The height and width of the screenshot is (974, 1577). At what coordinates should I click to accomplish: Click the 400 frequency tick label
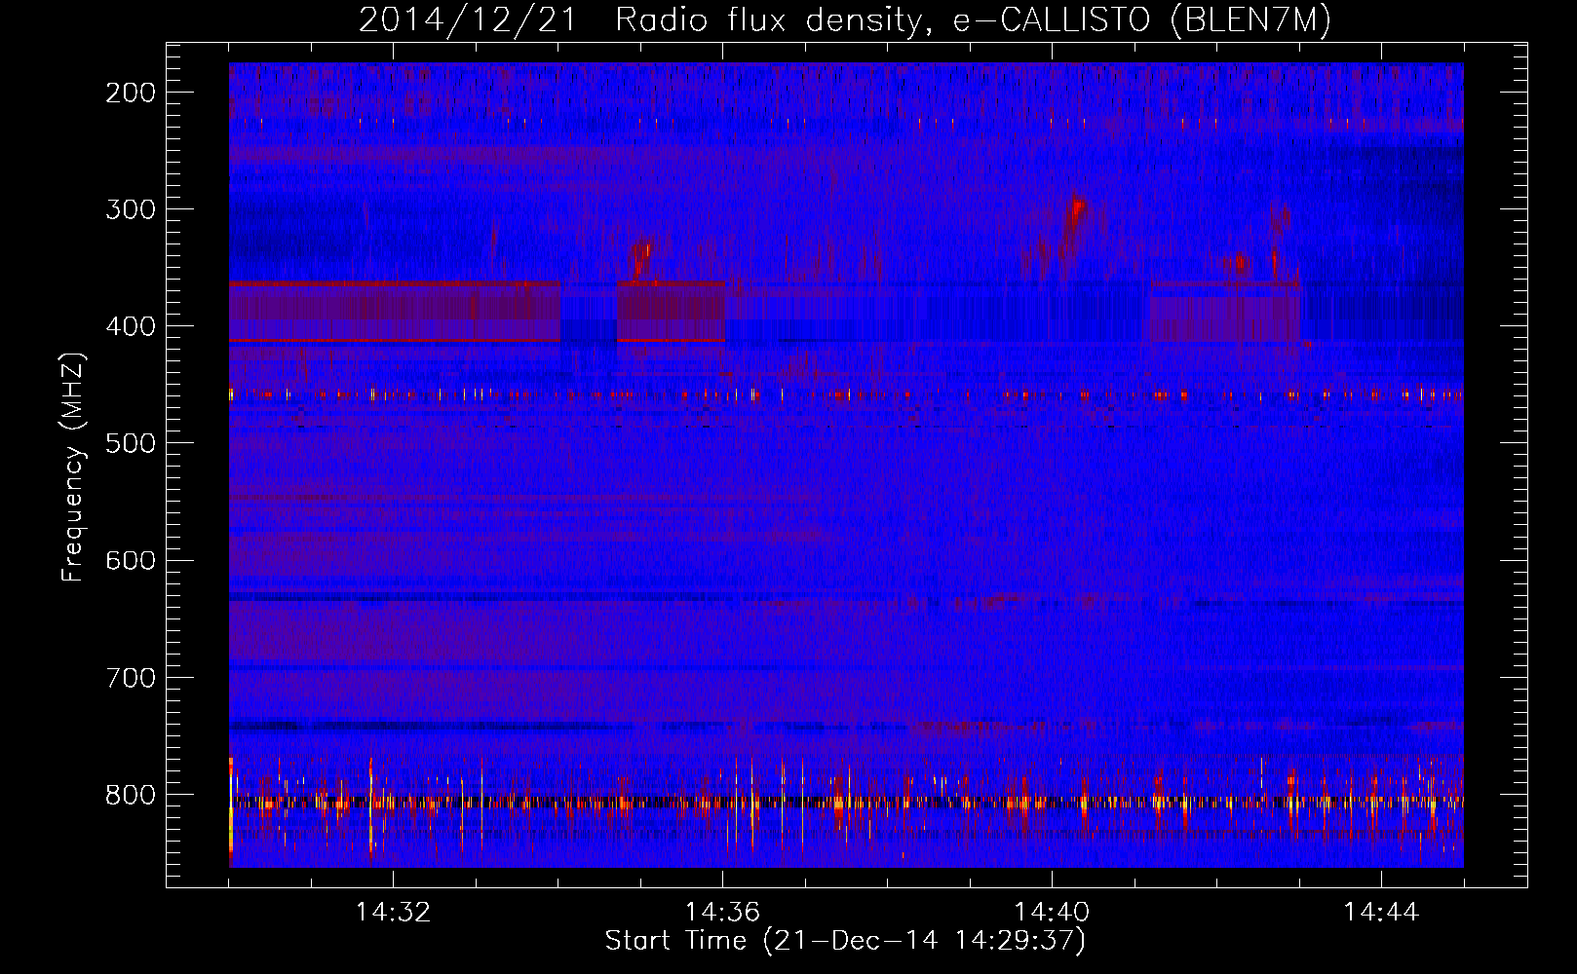tap(131, 326)
